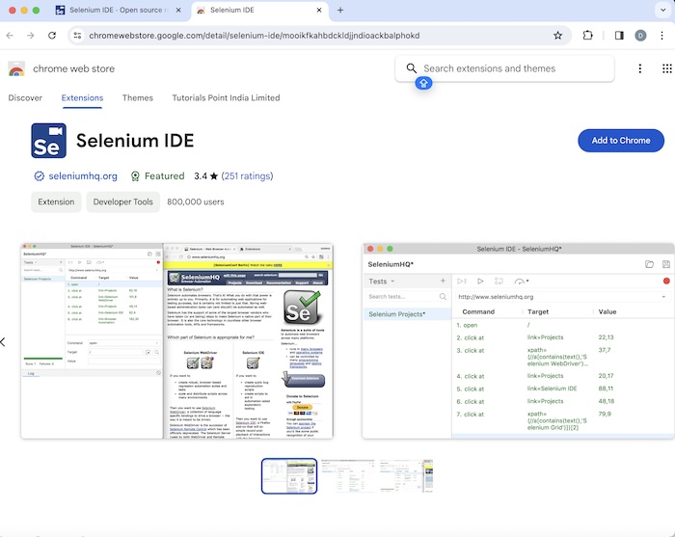This screenshot has height=537, width=675.
Task: Open the 251 ratings link
Action: [x=247, y=176]
